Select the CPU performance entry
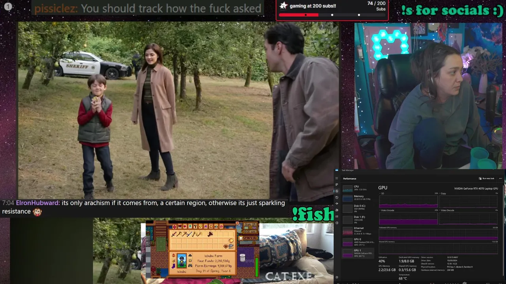This screenshot has height=284, width=506. (358, 189)
